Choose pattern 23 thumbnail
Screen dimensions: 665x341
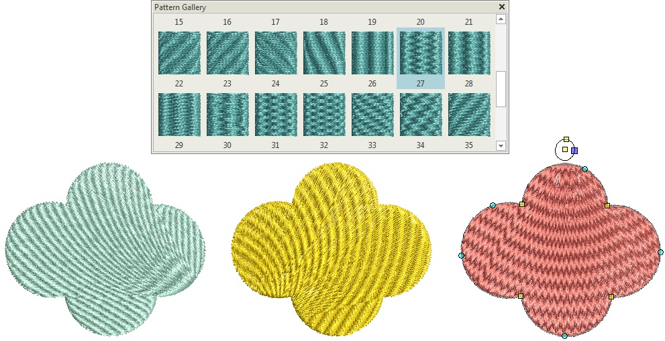[x=227, y=53]
